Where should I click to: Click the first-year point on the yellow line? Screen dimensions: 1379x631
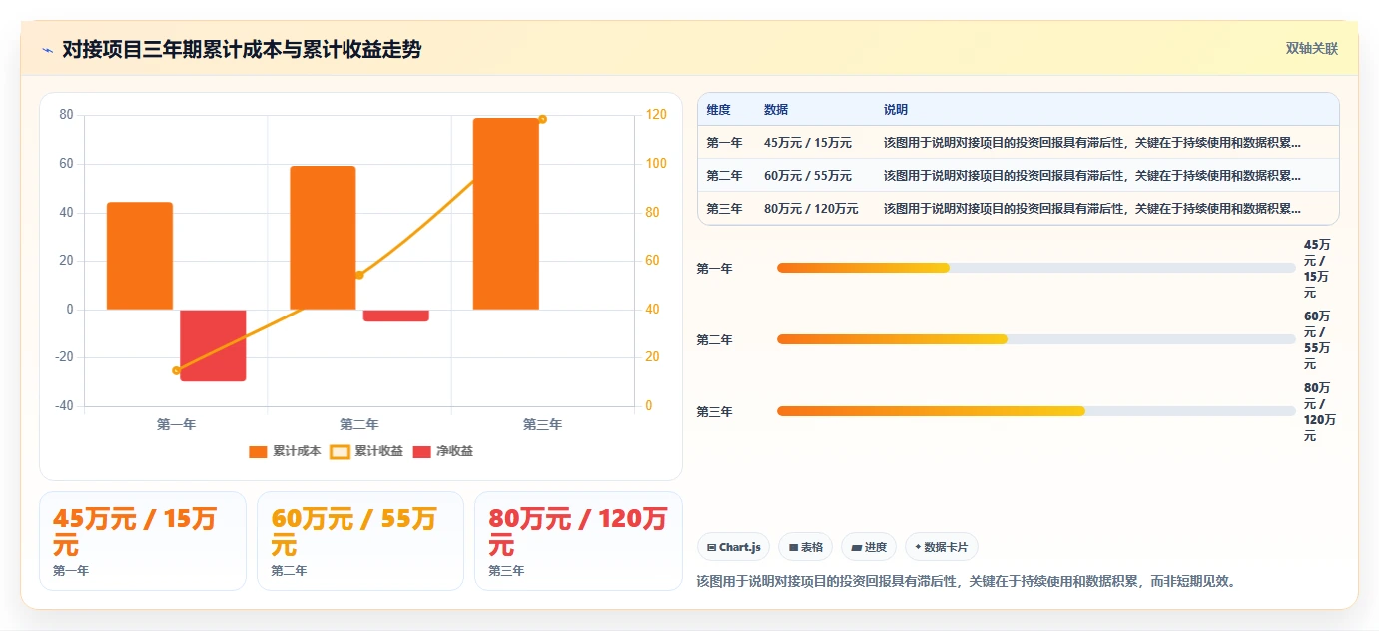pos(176,370)
